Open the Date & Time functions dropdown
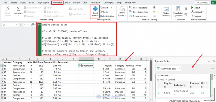The image size is (216, 102). (x=52, y=12)
